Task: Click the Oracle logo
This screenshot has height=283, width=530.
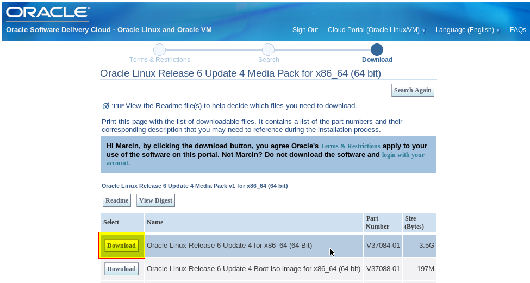Action: tap(48, 12)
